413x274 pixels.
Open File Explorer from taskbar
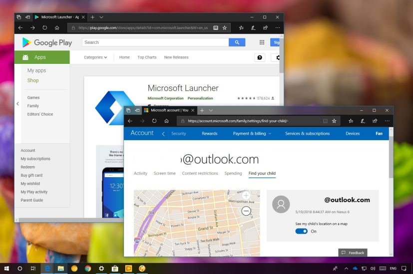[x=61, y=269]
